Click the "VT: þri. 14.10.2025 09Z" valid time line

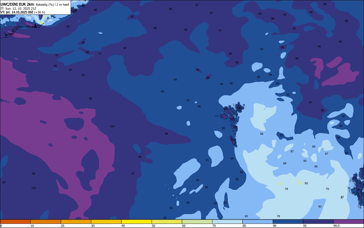(x=17, y=12)
